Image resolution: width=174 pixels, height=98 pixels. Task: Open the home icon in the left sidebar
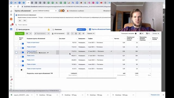click(11, 11)
